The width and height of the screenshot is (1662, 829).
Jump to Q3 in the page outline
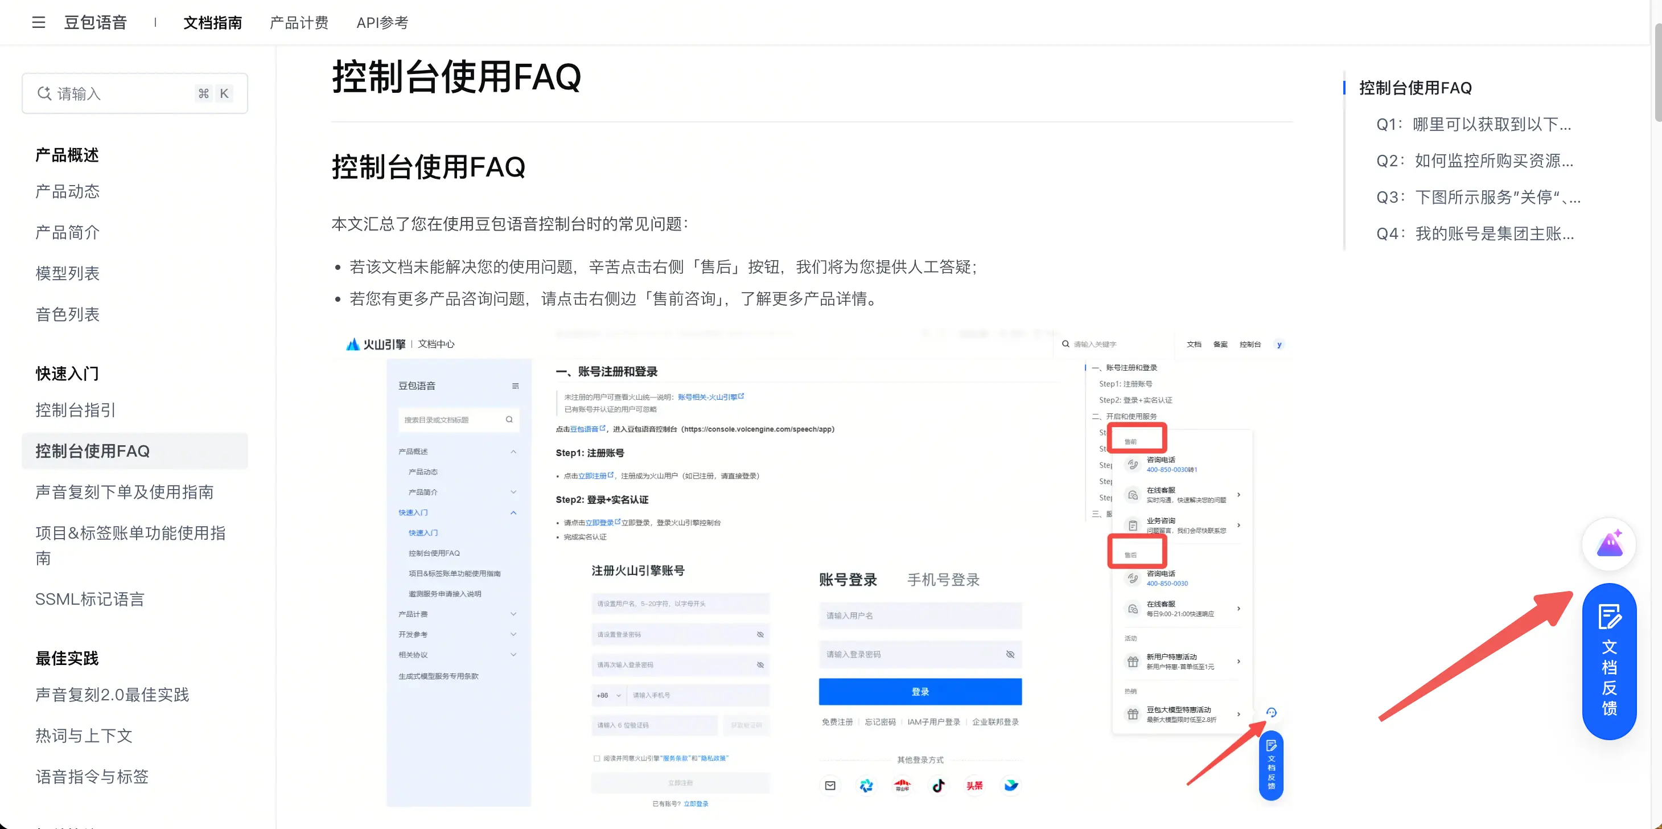tap(1478, 197)
